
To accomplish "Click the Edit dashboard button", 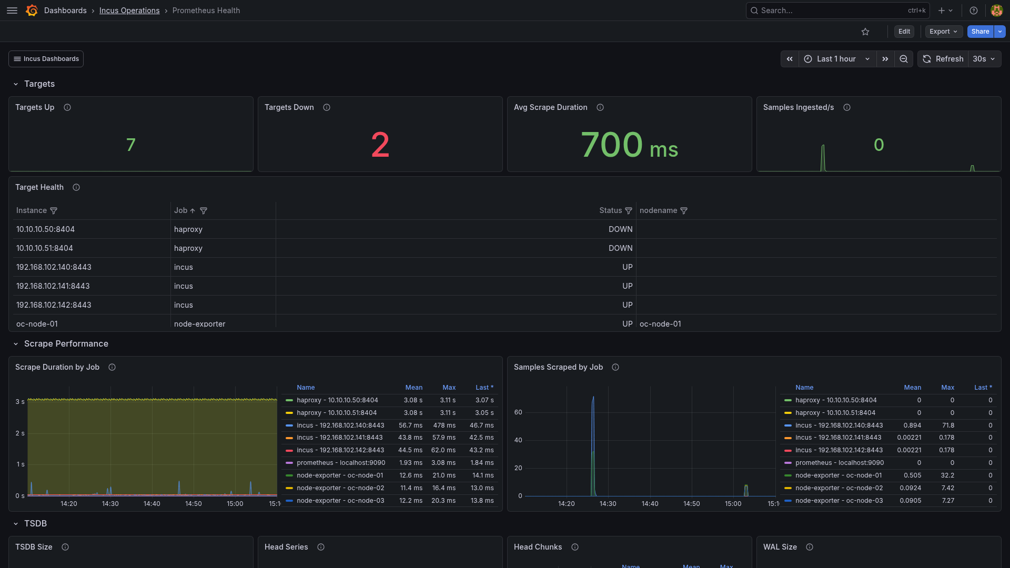I will 904,32.
